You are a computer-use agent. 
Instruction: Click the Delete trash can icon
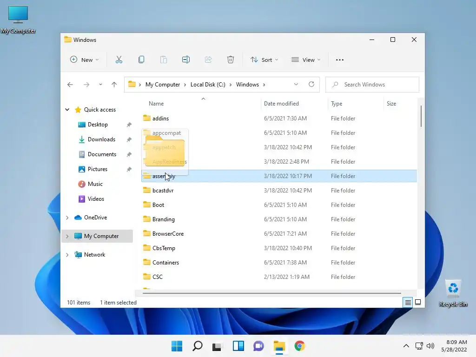click(x=231, y=60)
